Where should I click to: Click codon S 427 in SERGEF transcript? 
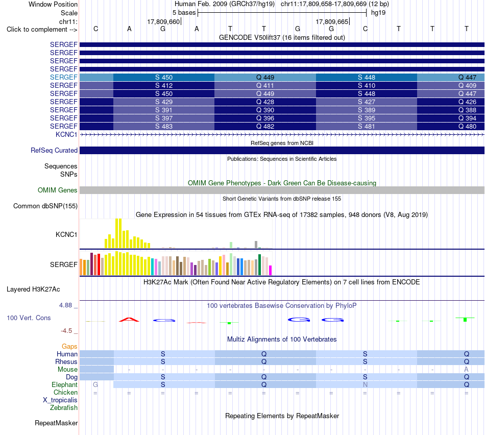367,102
